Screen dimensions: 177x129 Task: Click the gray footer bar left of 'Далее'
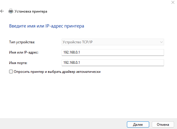pos(59,124)
